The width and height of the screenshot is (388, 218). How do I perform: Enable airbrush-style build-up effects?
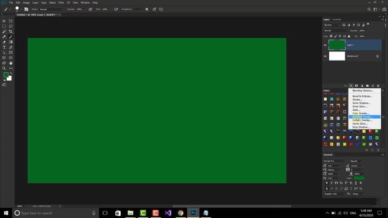[x=116, y=10]
